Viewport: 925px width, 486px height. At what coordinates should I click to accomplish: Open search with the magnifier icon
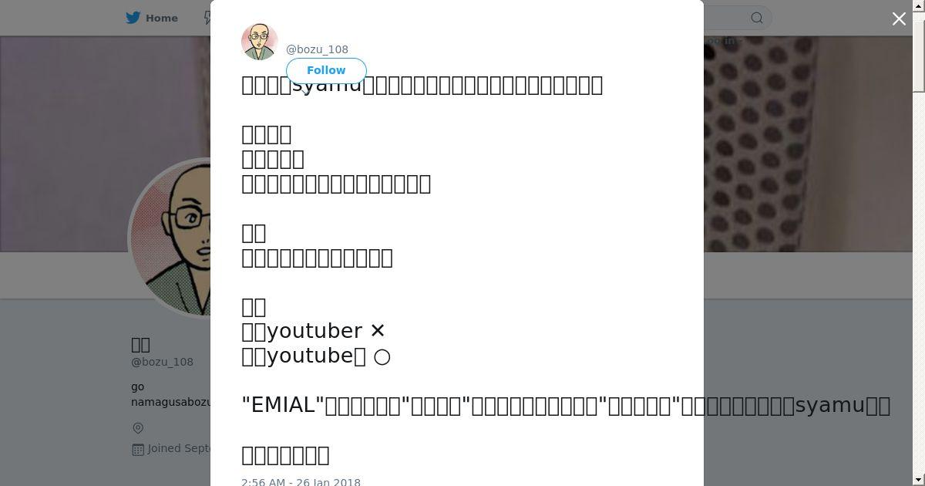point(757,18)
